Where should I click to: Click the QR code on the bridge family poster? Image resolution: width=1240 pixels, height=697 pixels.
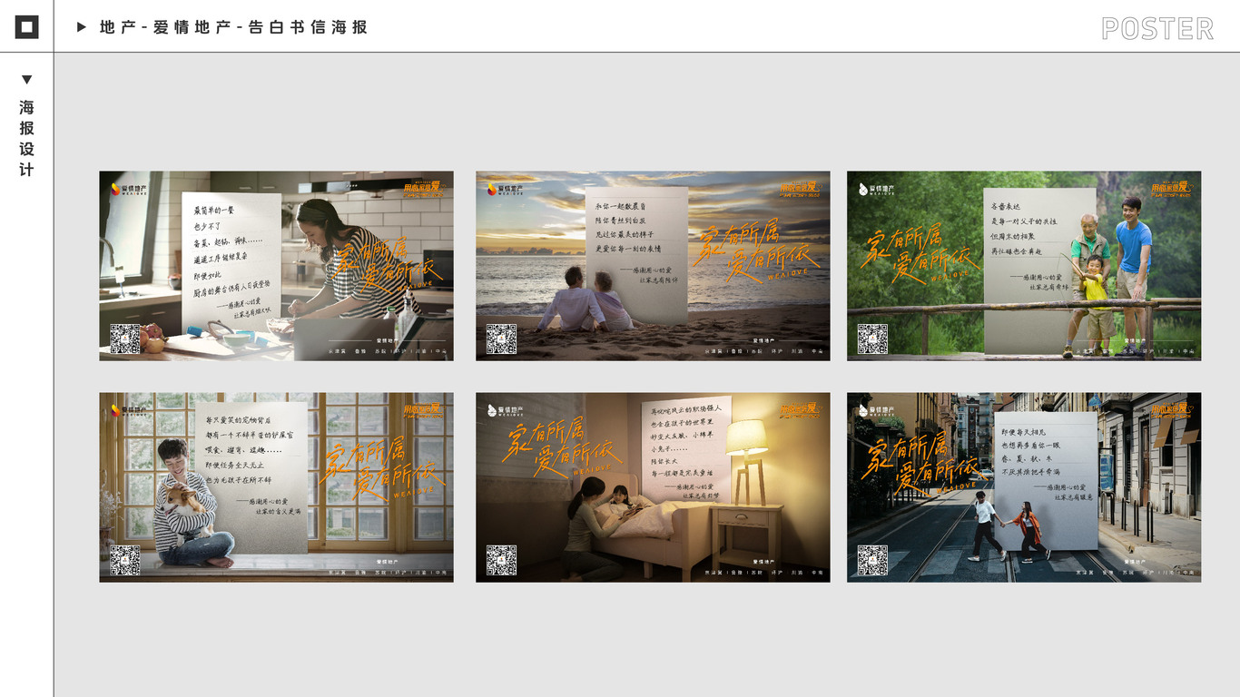tap(872, 339)
